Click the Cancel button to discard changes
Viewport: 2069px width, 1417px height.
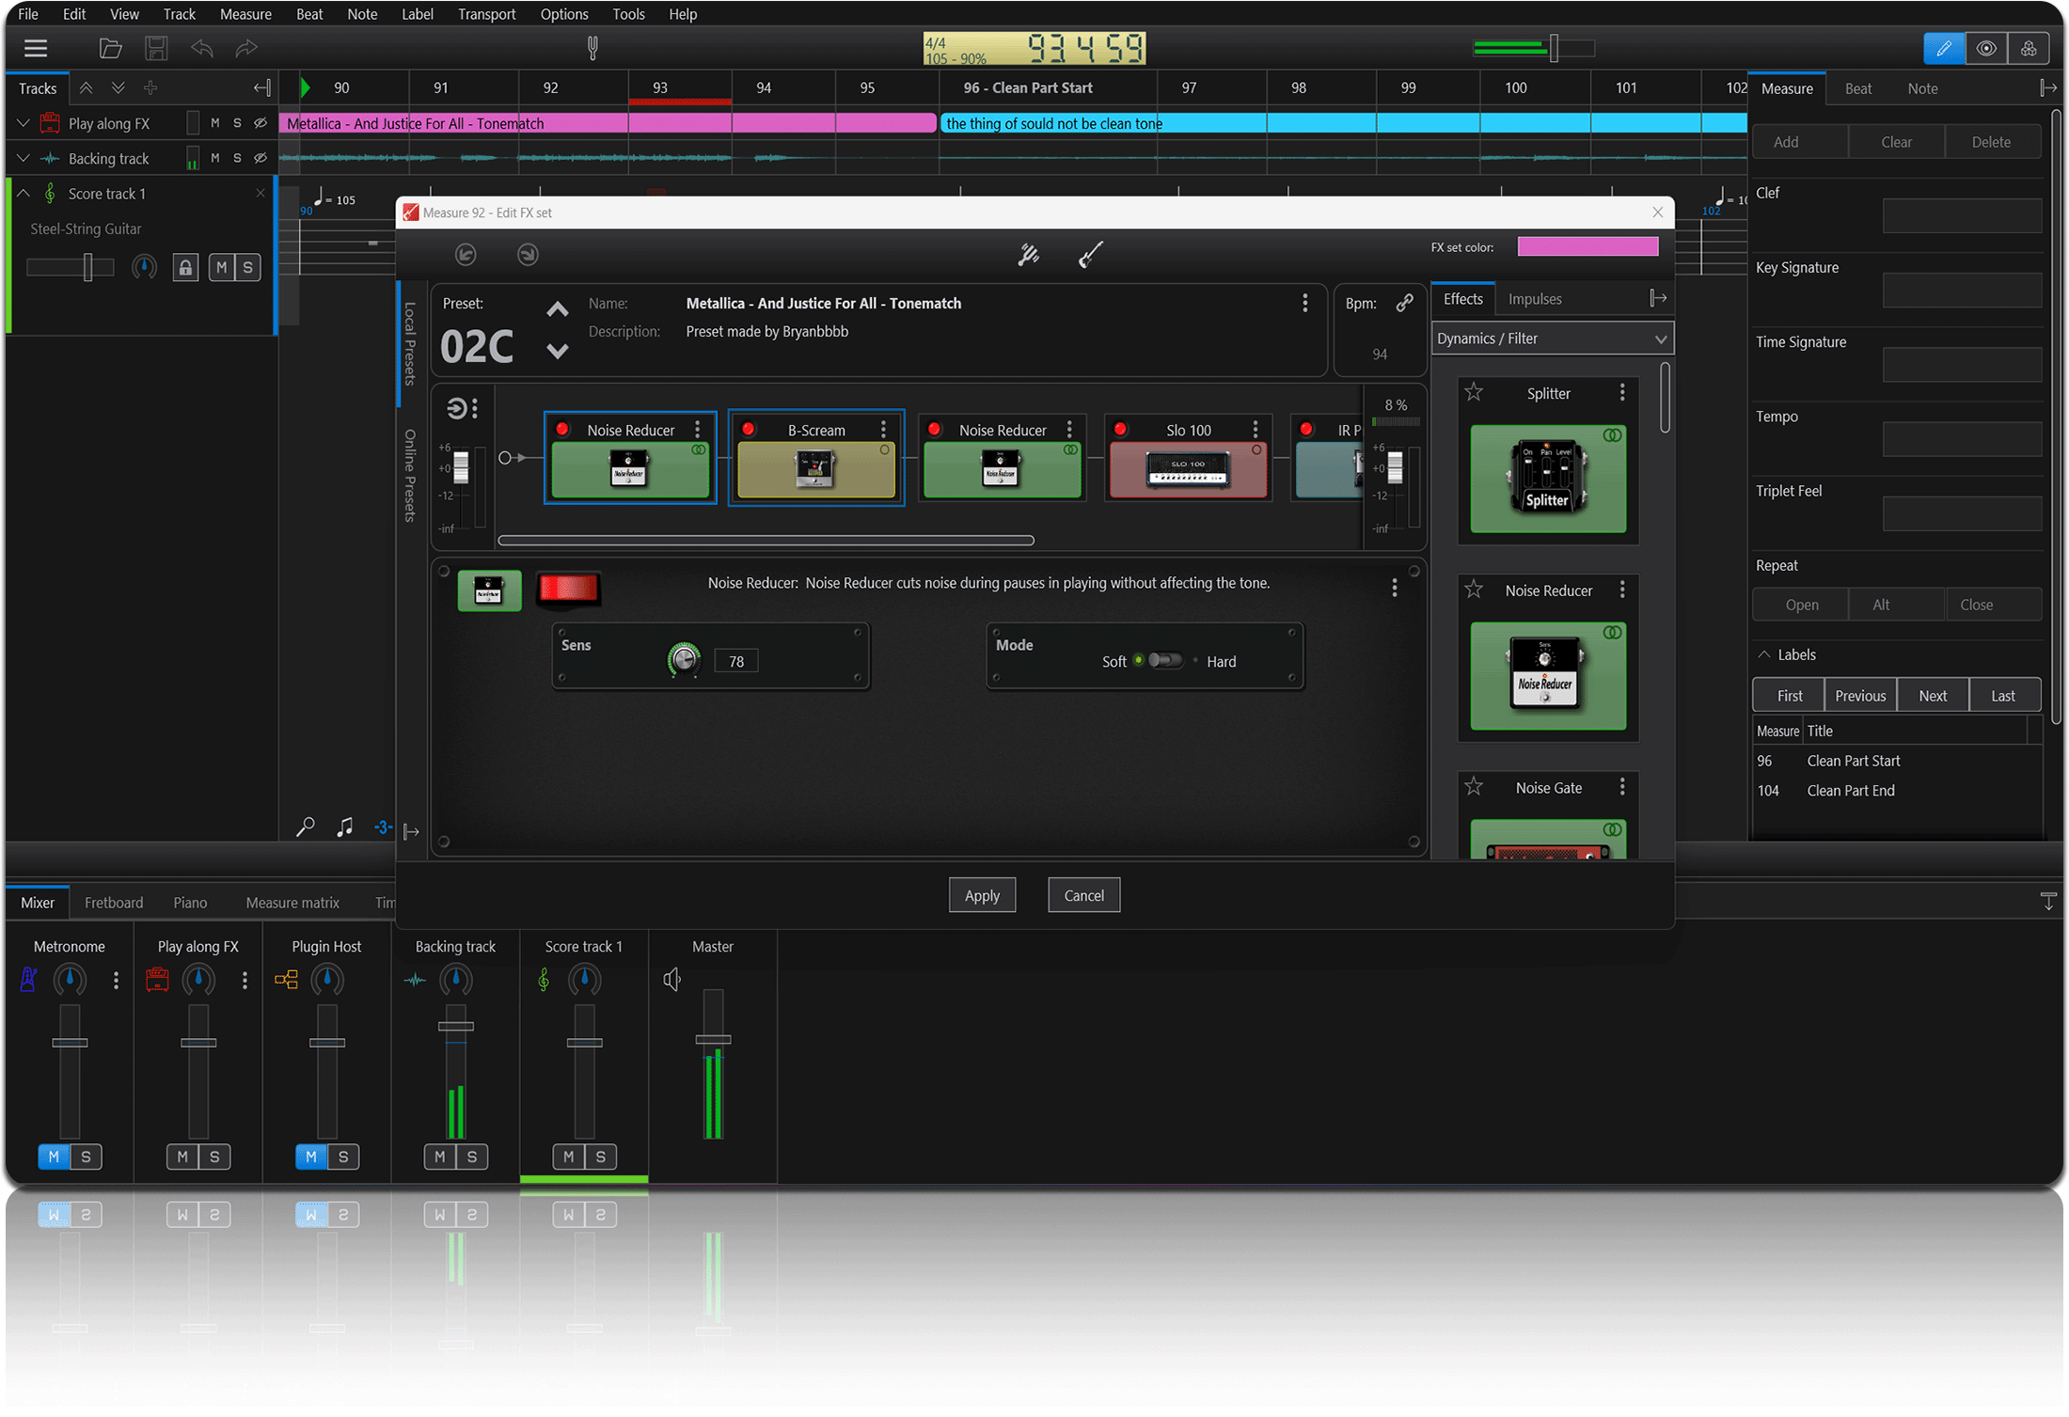(x=1084, y=895)
